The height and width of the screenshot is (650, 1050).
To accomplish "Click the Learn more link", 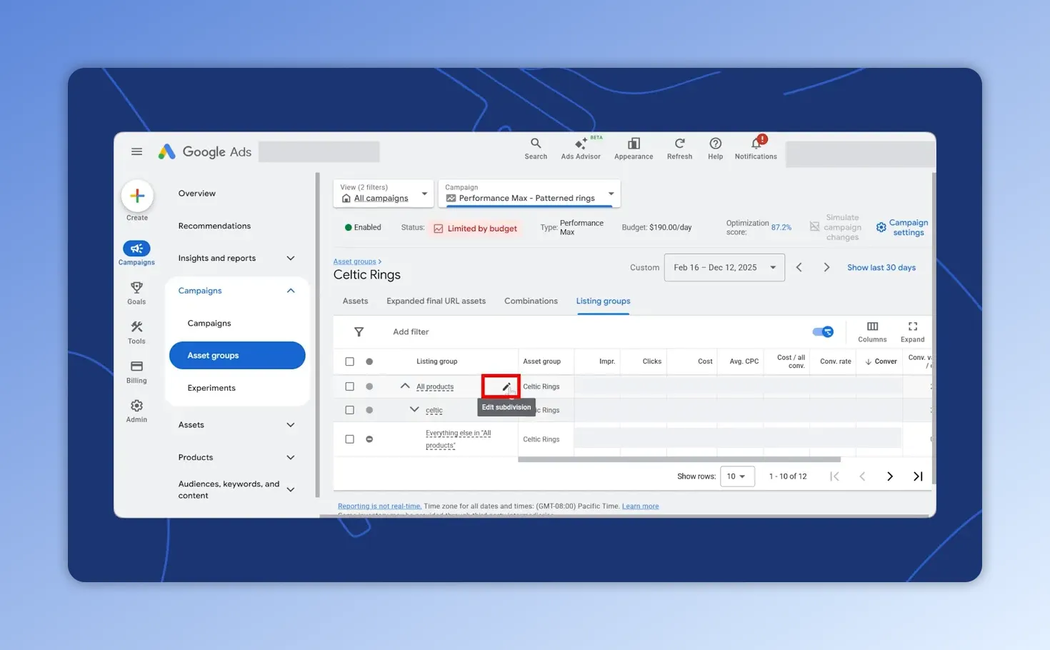I will point(640,506).
